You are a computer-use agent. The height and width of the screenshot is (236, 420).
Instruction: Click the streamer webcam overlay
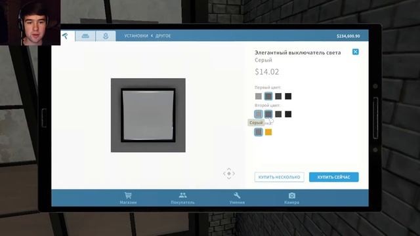[x=30, y=22]
